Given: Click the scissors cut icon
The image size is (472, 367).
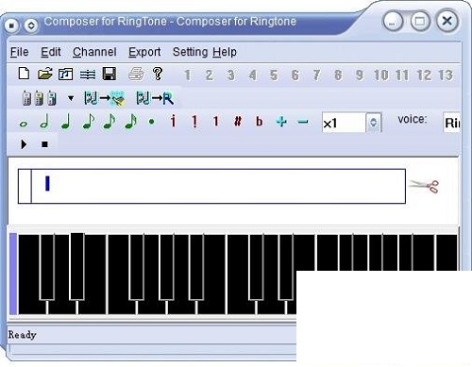Looking at the screenshot, I should tap(424, 186).
